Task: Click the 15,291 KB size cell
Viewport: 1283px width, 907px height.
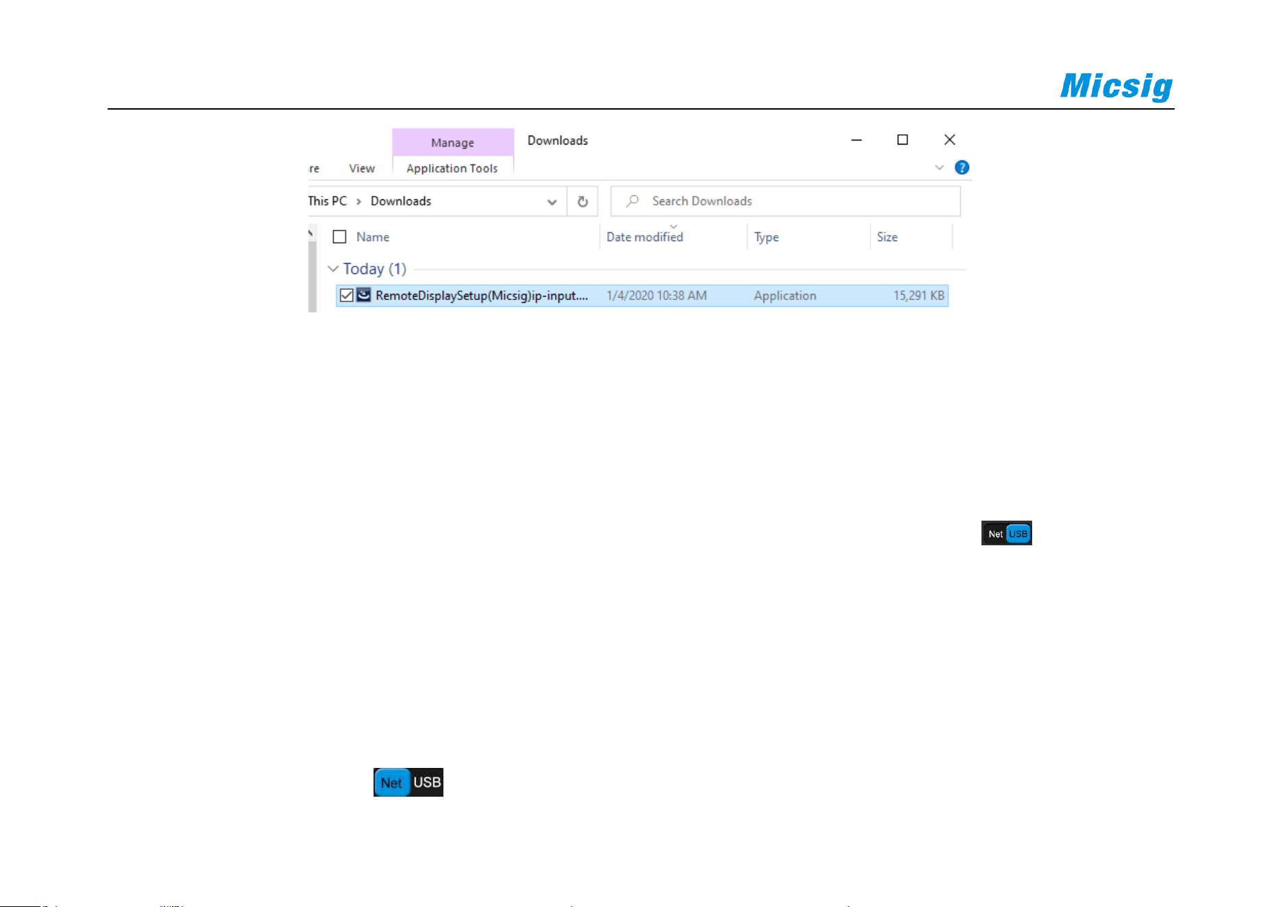Action: click(x=919, y=296)
